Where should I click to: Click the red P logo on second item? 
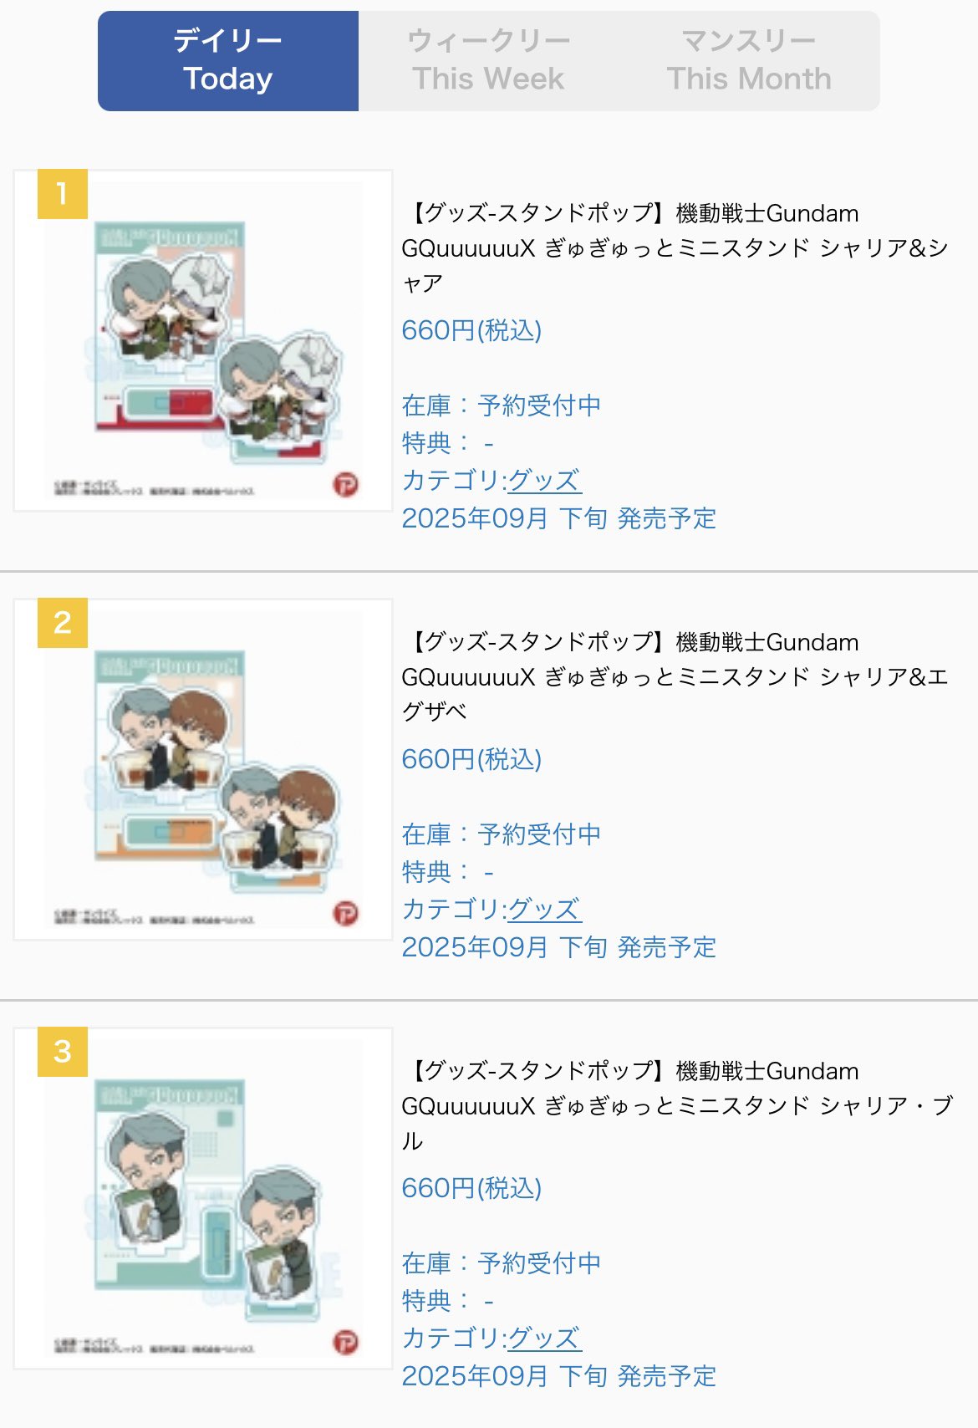(346, 913)
